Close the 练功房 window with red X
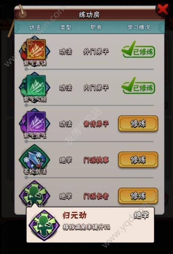 [162, 9]
